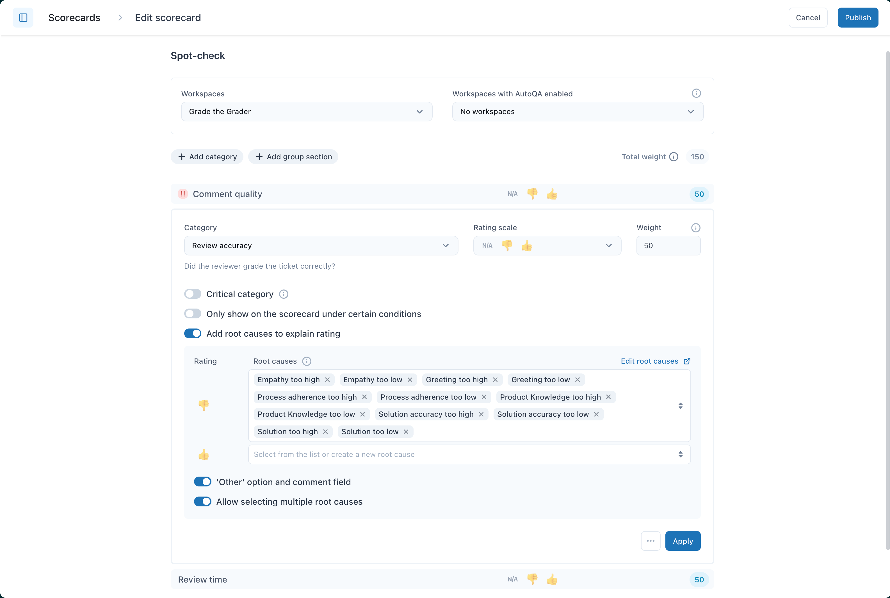This screenshot has height=598, width=890.
Task: Go to Scorecards breadcrumb
Action: pos(74,17)
